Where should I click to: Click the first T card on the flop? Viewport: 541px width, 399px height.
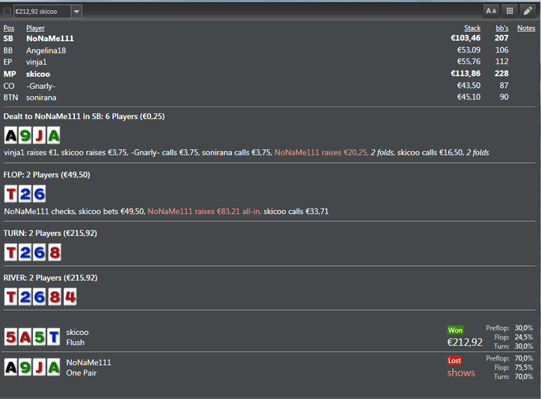click(11, 193)
